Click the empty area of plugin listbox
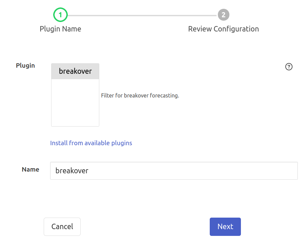The height and width of the screenshot is (243, 308). coord(75,105)
